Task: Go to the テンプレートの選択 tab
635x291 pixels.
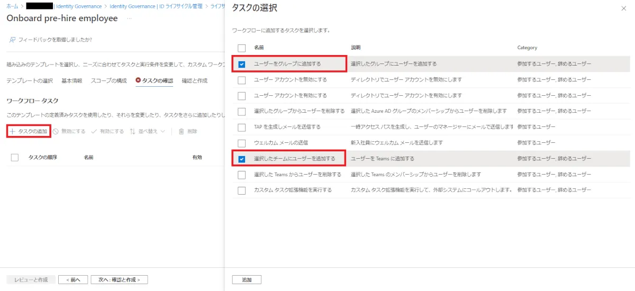Action: [x=30, y=80]
